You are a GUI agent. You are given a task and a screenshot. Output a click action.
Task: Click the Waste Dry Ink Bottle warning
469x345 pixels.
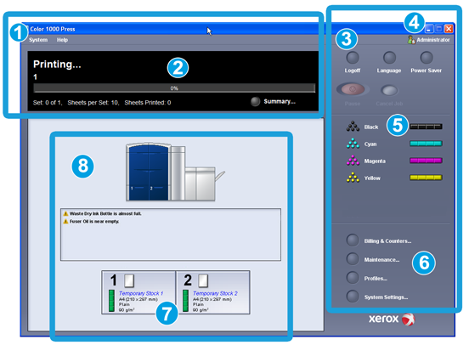[x=105, y=213]
